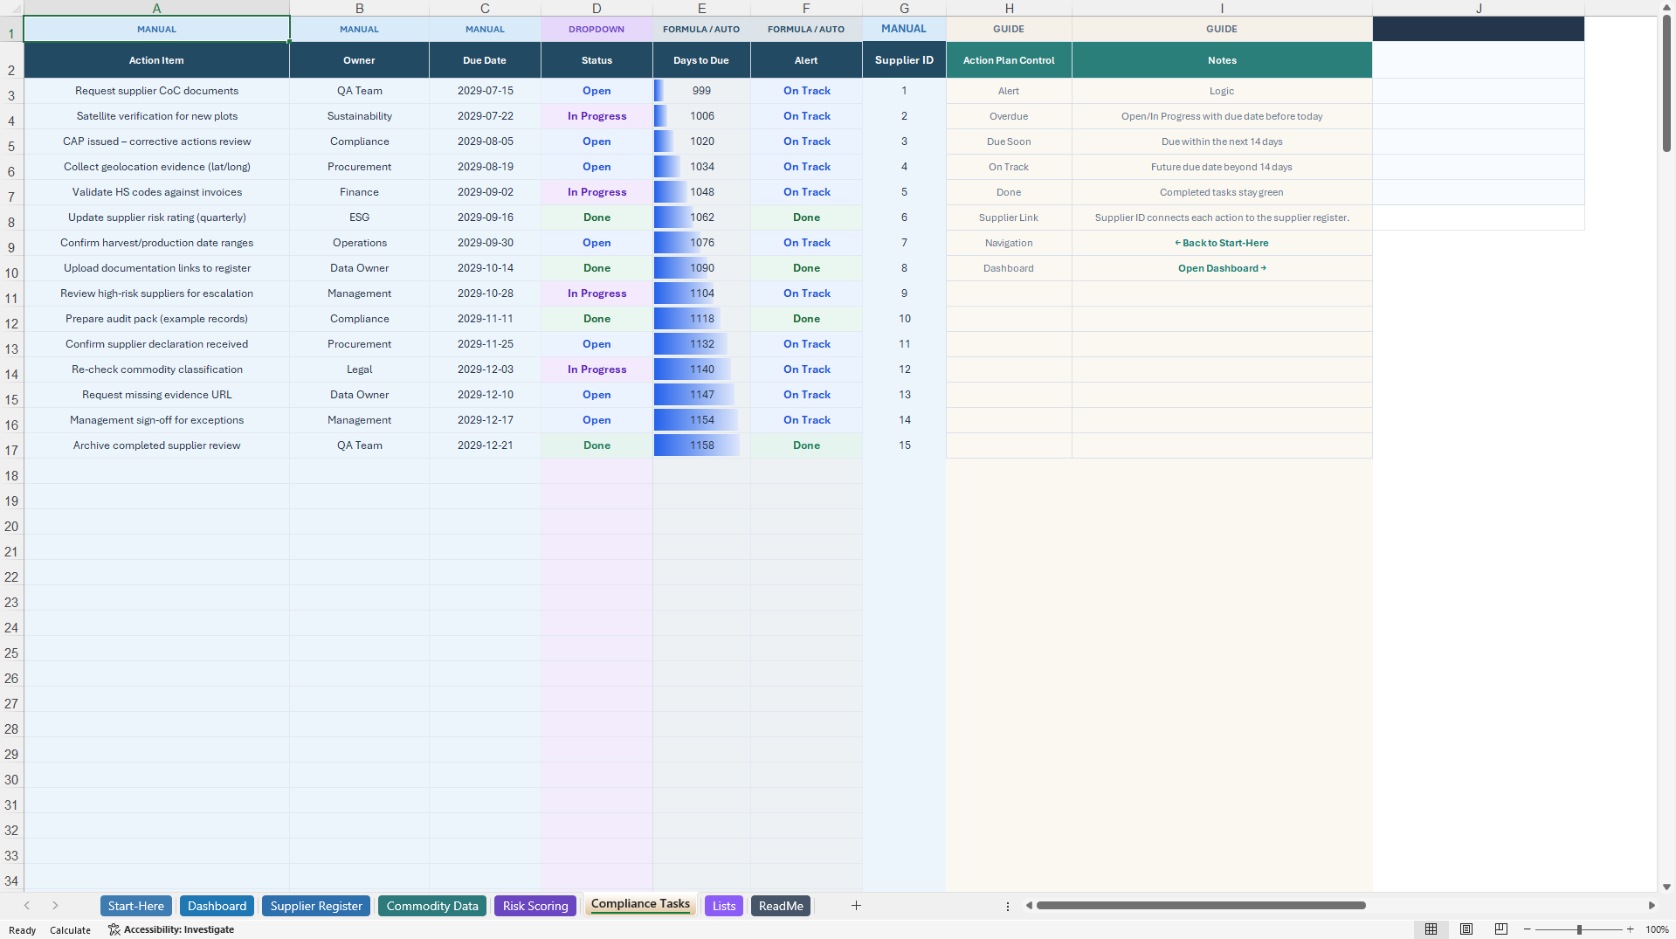Open the Start-Here sheet tab

point(136,906)
